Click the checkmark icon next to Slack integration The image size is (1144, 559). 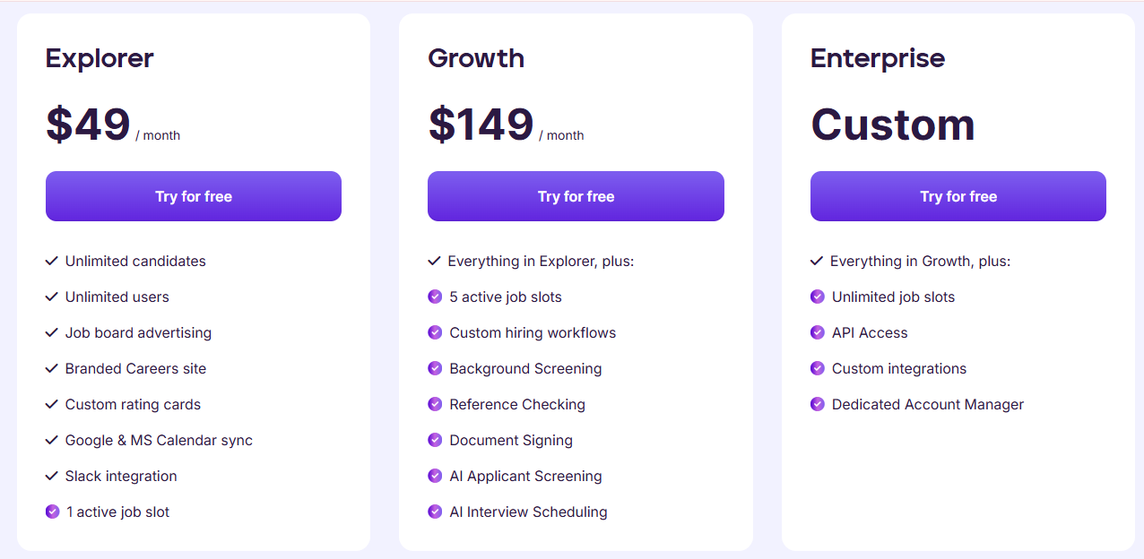51,476
